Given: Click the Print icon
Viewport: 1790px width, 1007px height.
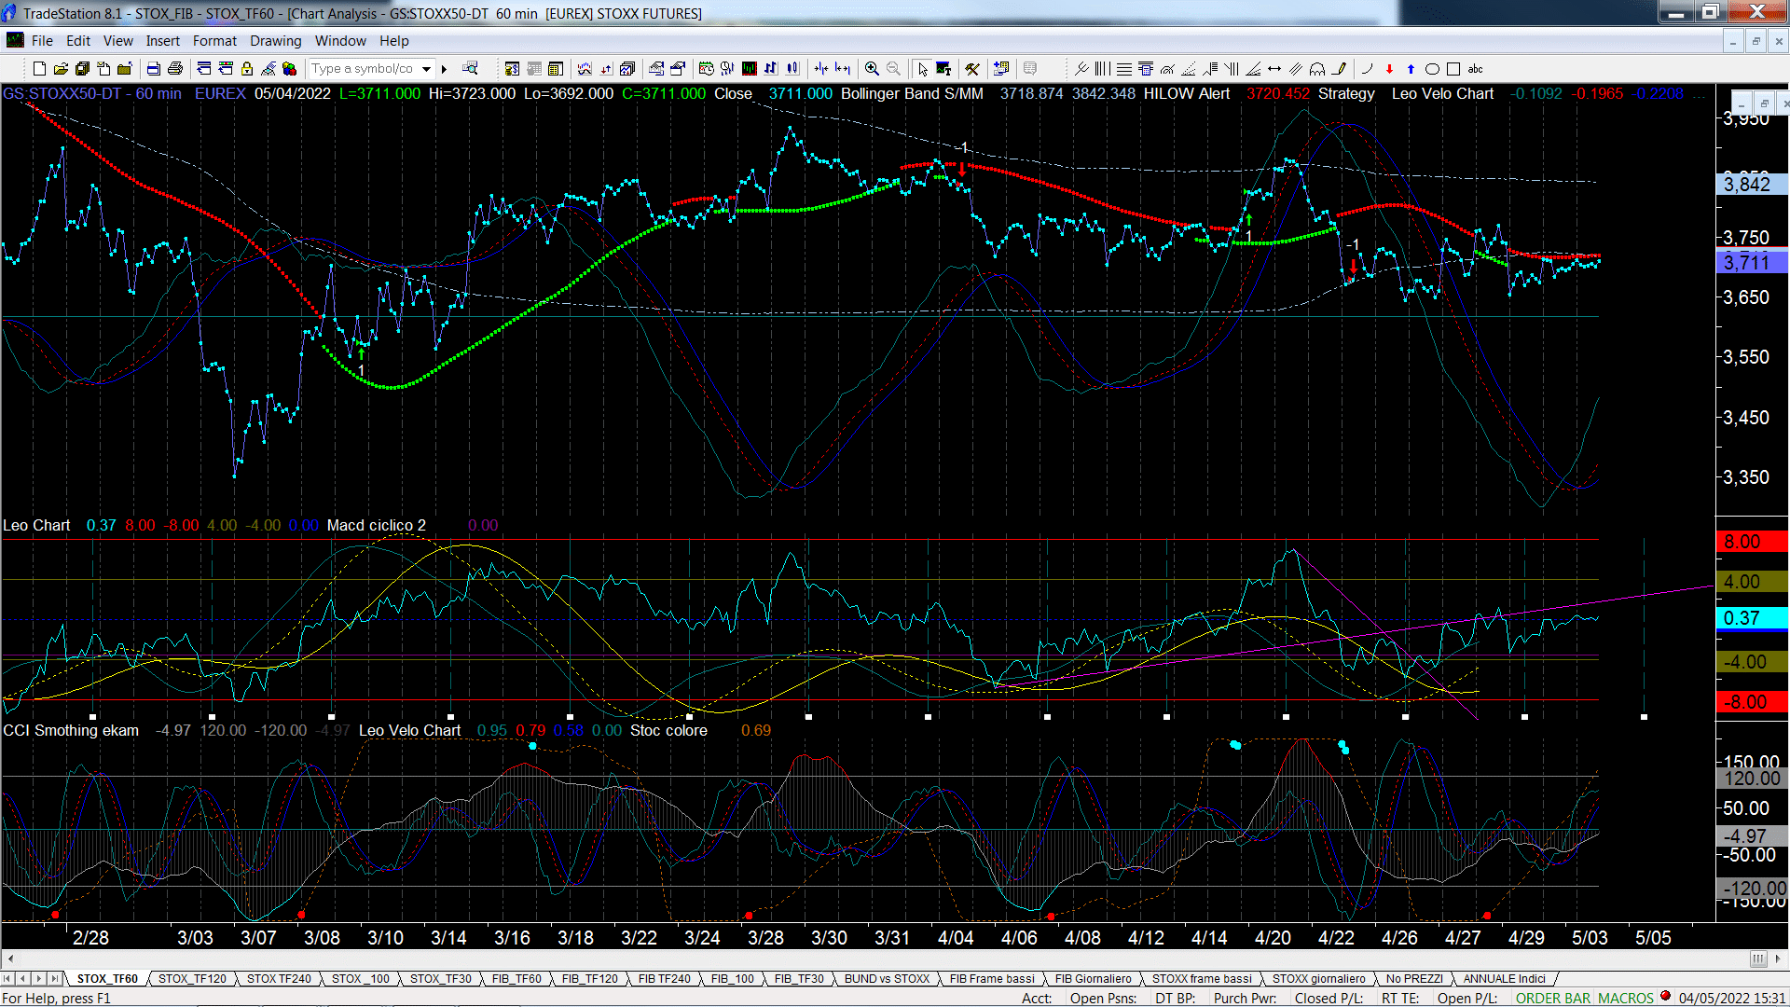Looking at the screenshot, I should tap(174, 68).
